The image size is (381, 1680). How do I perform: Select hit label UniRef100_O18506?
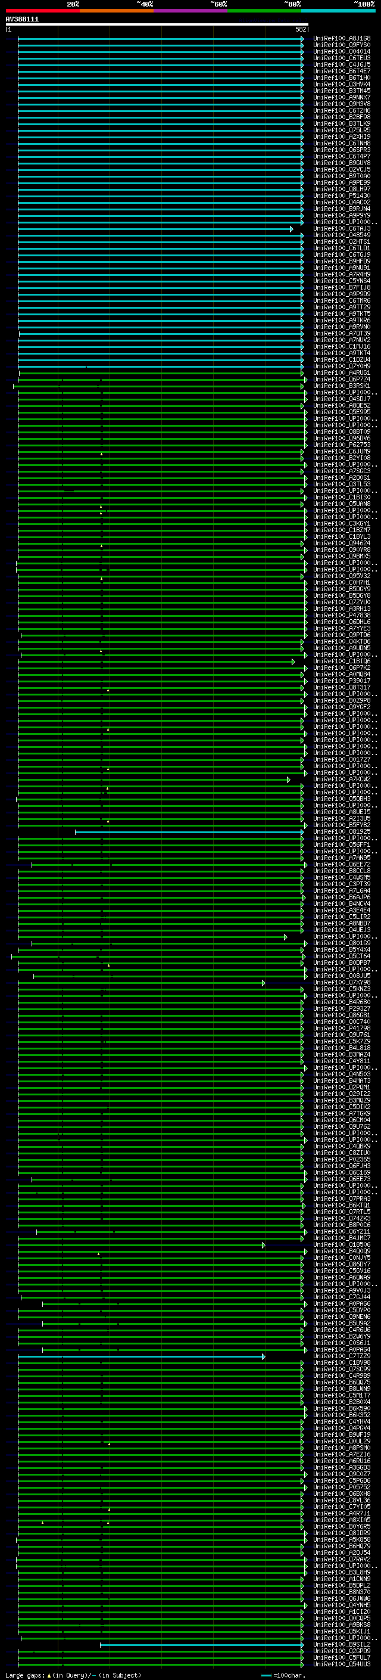[341, 1244]
